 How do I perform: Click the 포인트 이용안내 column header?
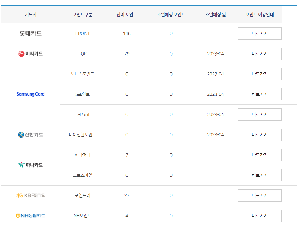260,15
